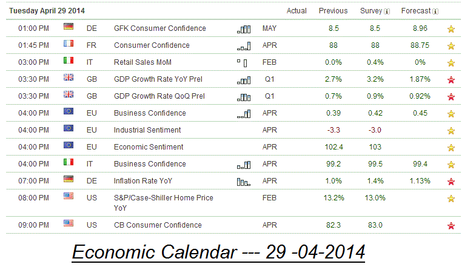Screen dimensions: 473x270
Task: Click the chart icon for GDP Growth Rate QoQ Prel
Action: (x=243, y=96)
